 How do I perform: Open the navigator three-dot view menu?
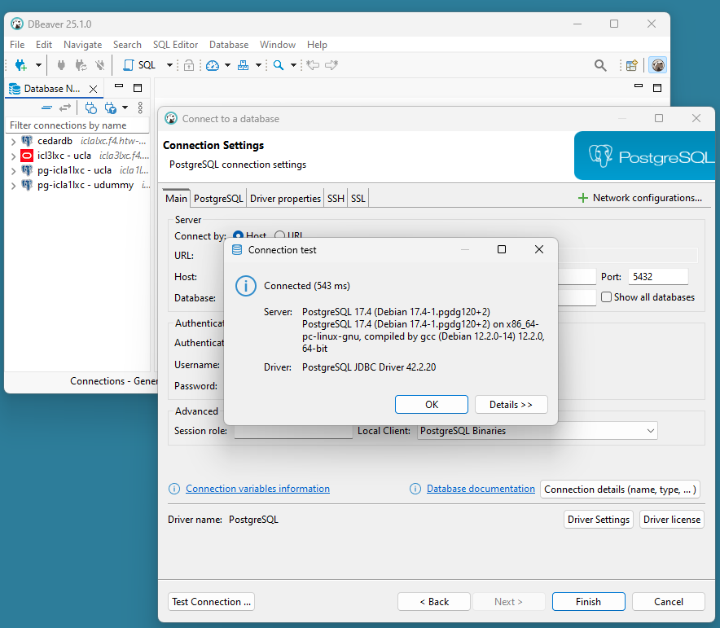(140, 108)
